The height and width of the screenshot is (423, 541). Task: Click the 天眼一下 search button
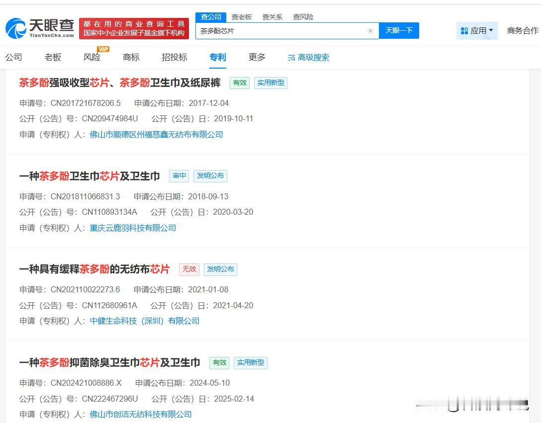[x=399, y=30]
